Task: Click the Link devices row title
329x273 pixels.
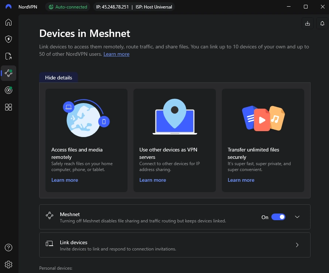Action: pyautogui.click(x=74, y=242)
